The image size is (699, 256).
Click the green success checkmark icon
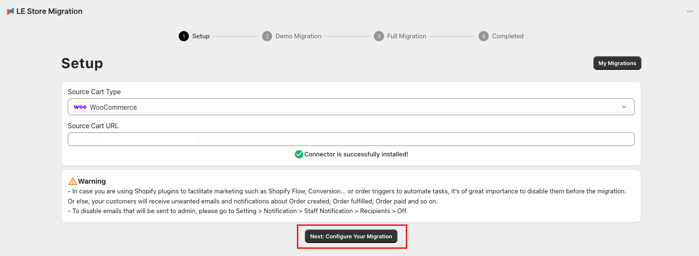pos(299,154)
